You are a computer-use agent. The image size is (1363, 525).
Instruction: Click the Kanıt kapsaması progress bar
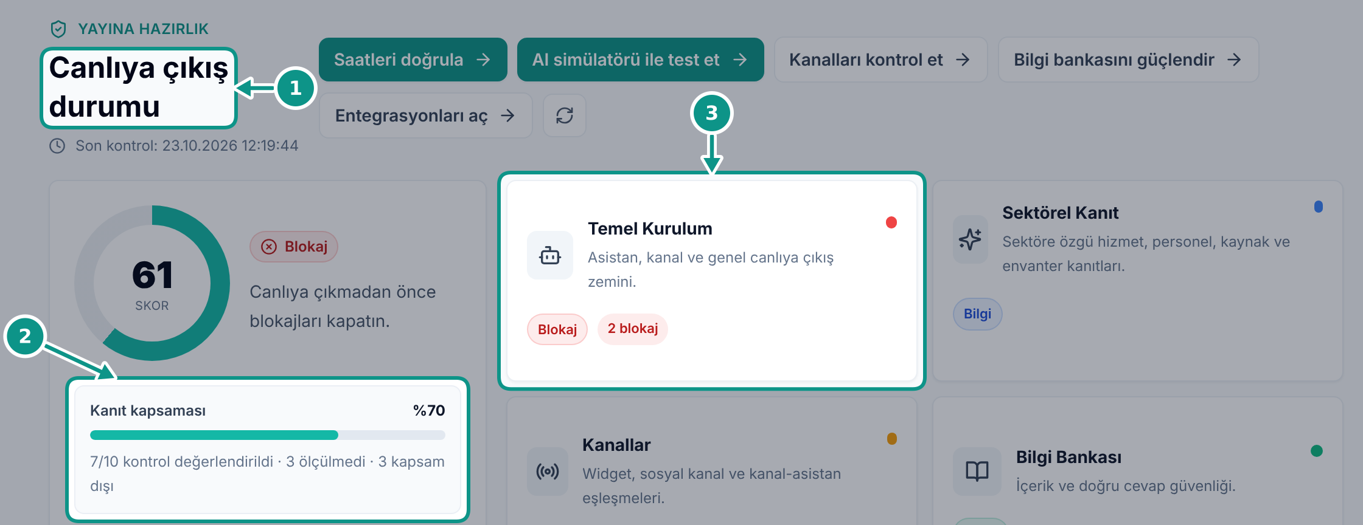[268, 435]
